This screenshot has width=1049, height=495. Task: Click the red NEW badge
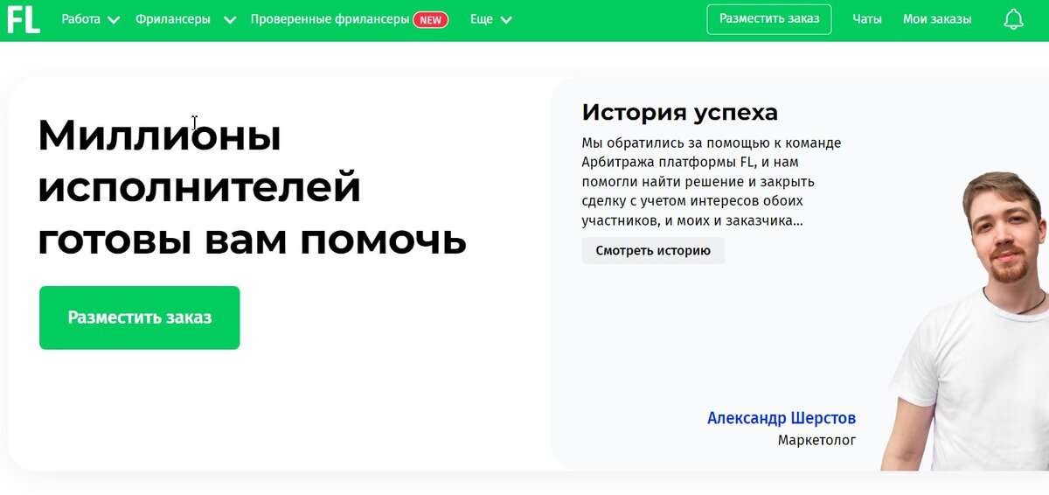(430, 19)
